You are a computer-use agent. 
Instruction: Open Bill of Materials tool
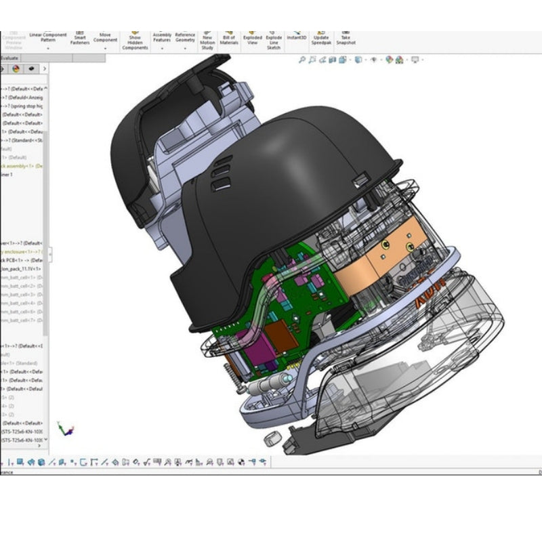click(229, 39)
